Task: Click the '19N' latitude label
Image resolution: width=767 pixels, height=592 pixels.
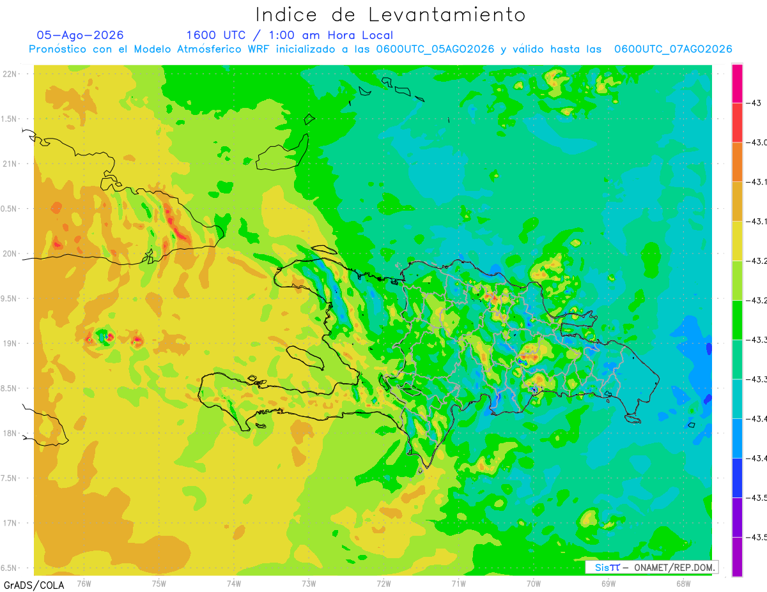Action: point(10,344)
